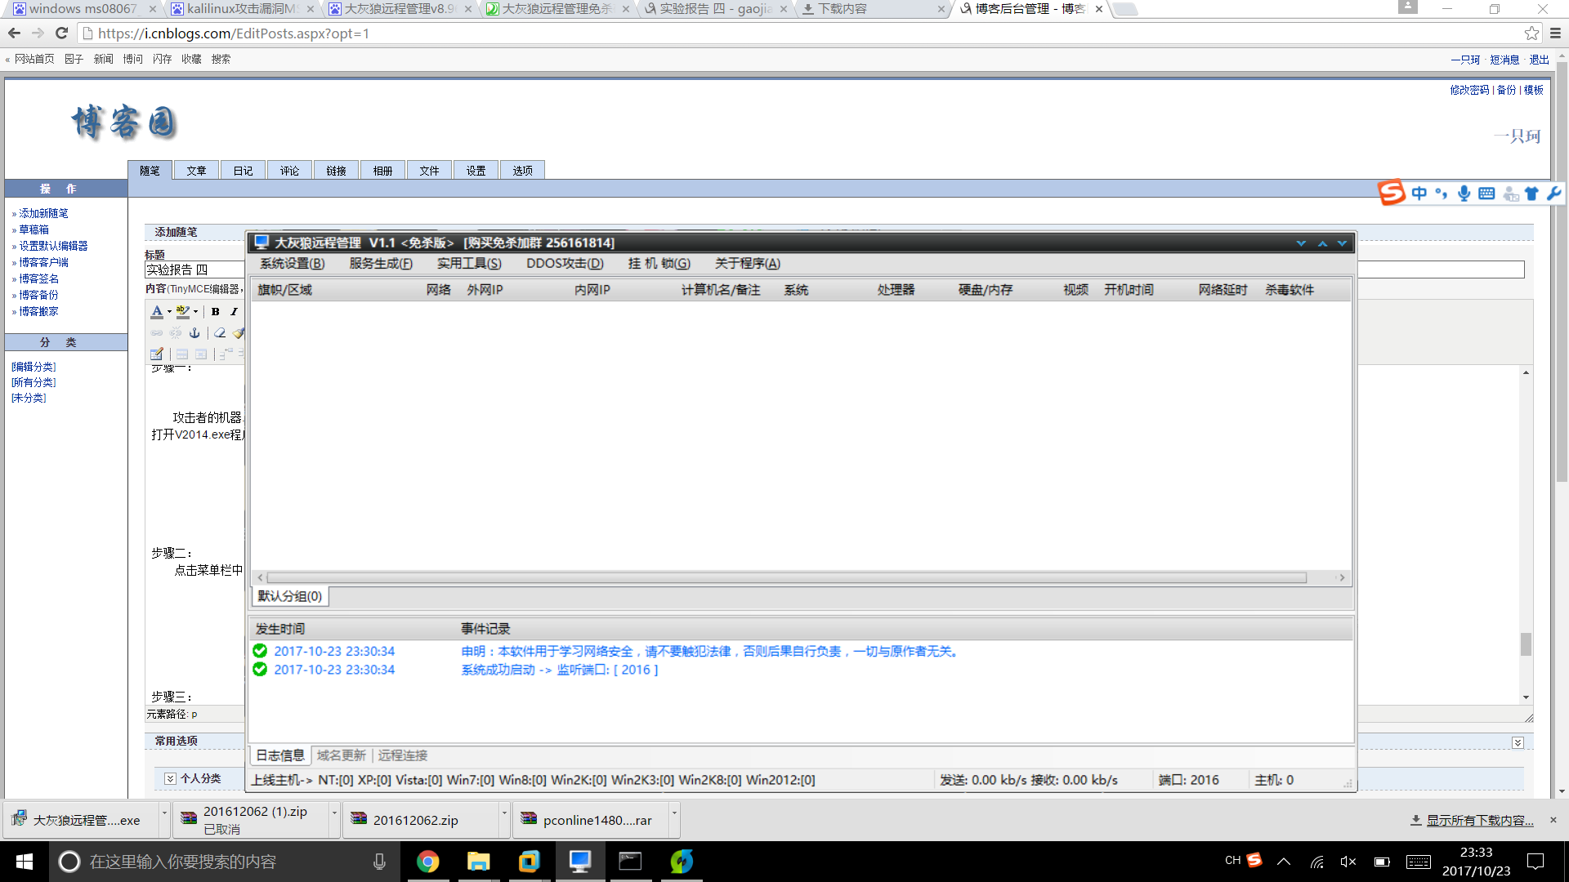Viewport: 1569px width, 882px height.
Task: Click the [编辑分类] link
Action: point(34,367)
